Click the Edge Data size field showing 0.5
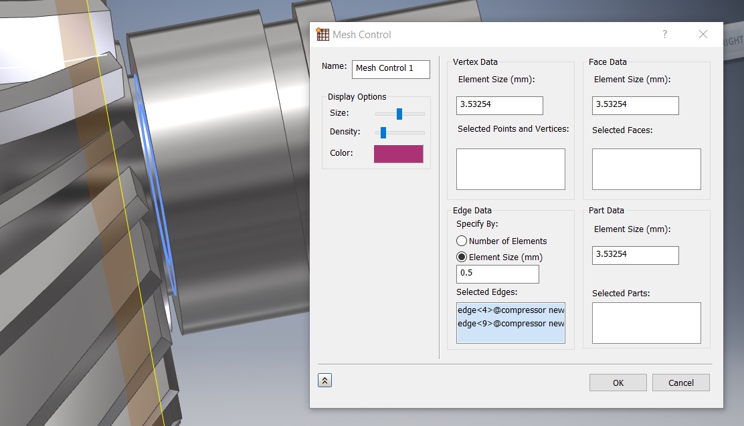 pyautogui.click(x=497, y=274)
